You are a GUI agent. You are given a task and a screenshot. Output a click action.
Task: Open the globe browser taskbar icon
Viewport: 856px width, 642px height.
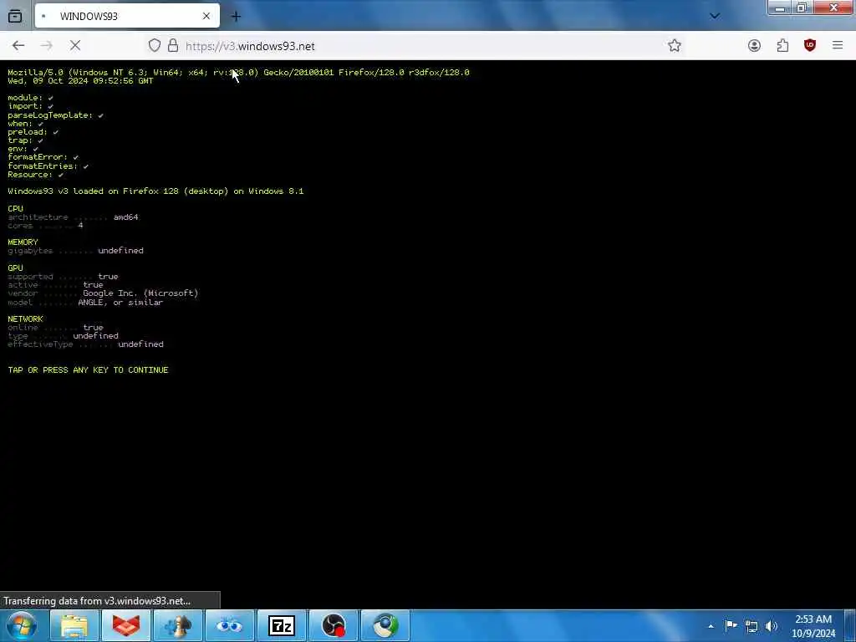pos(385,625)
